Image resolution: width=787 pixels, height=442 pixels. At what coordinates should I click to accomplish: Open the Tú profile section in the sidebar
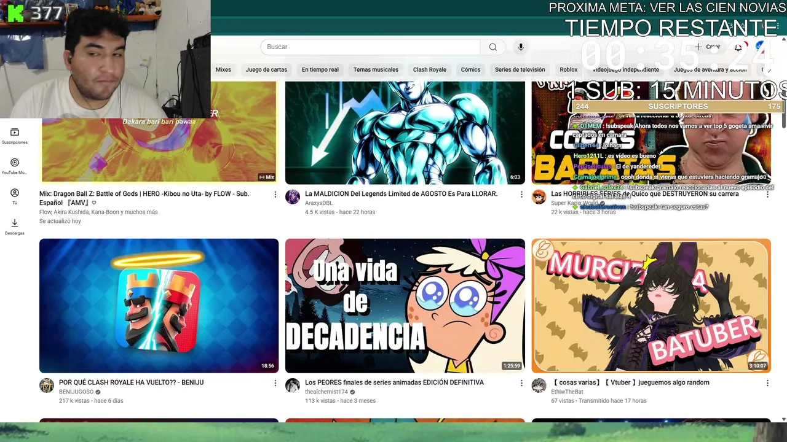tap(15, 196)
